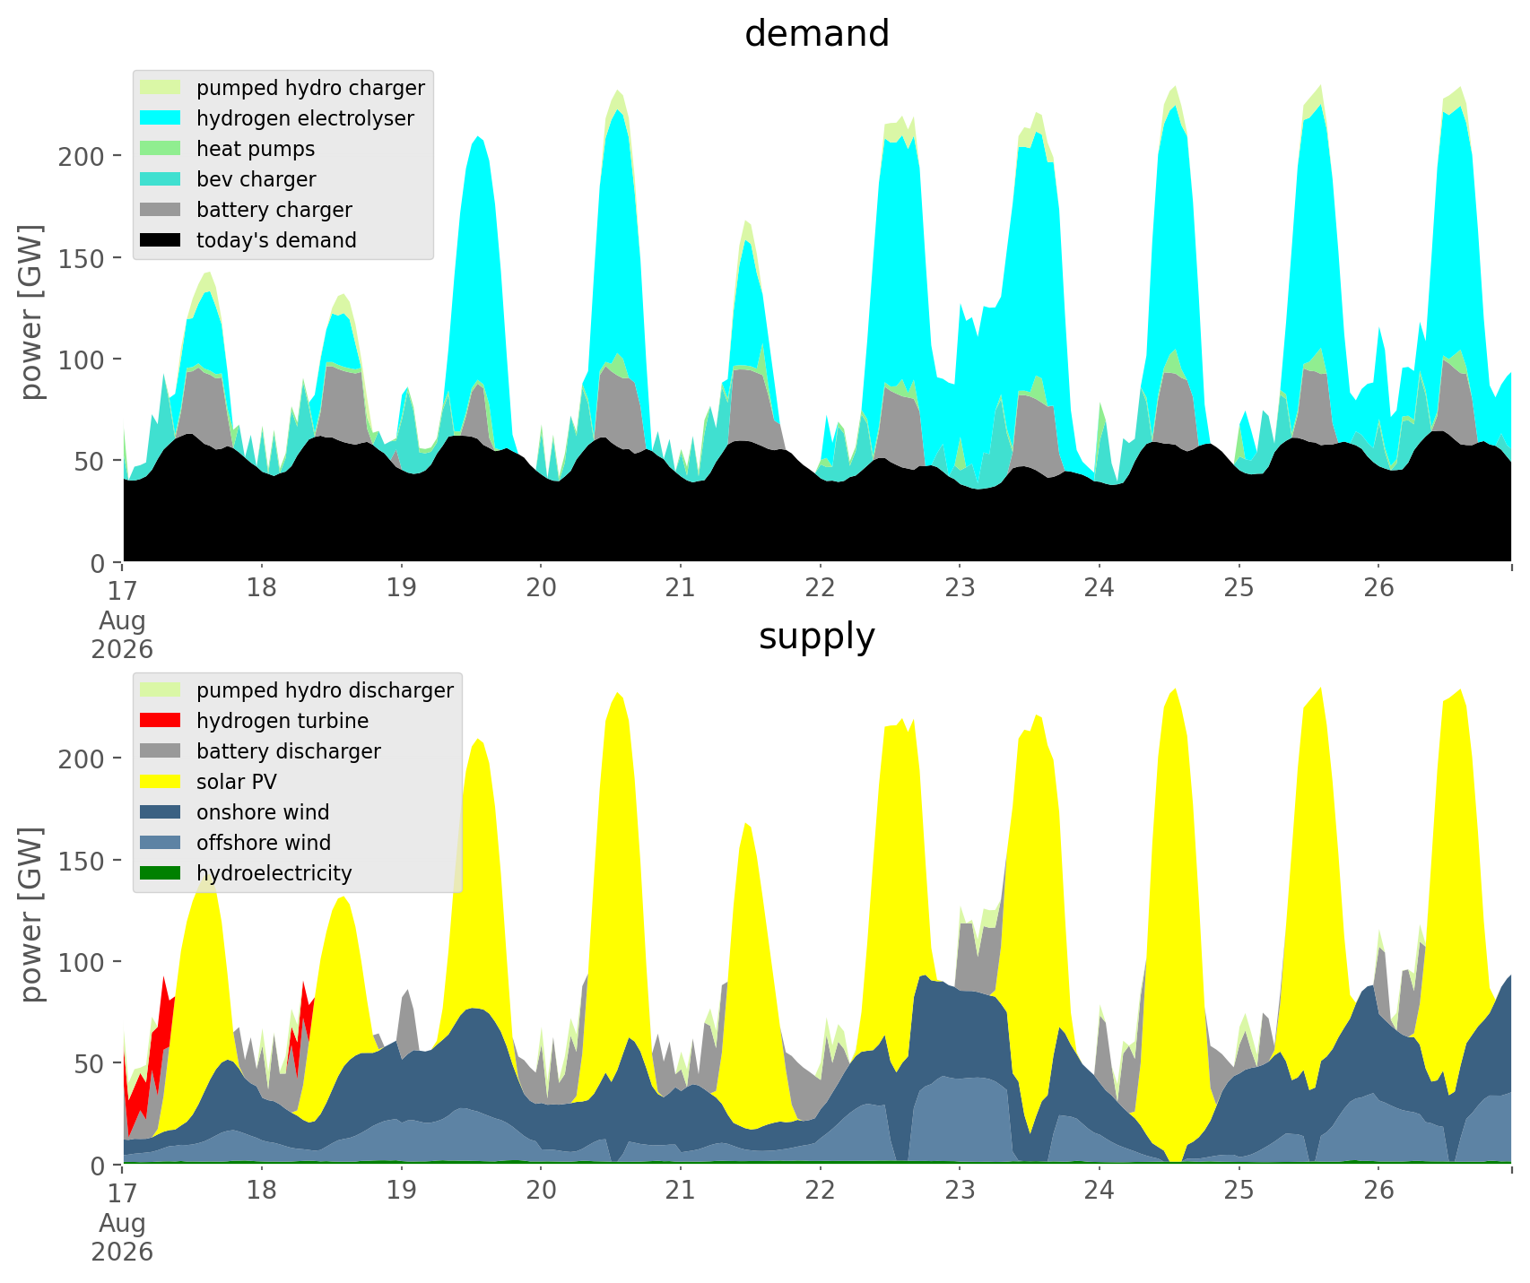Click the "offshore wind" legend label
Image resolution: width=1530 pixels, height=1283 pixels.
click(x=264, y=843)
